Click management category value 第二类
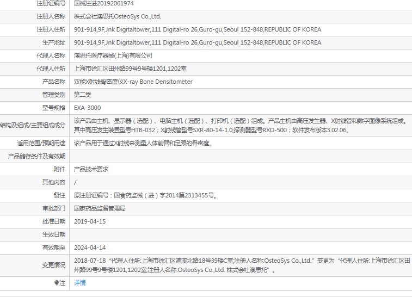This screenshot has height=297, width=412. pos(83,95)
